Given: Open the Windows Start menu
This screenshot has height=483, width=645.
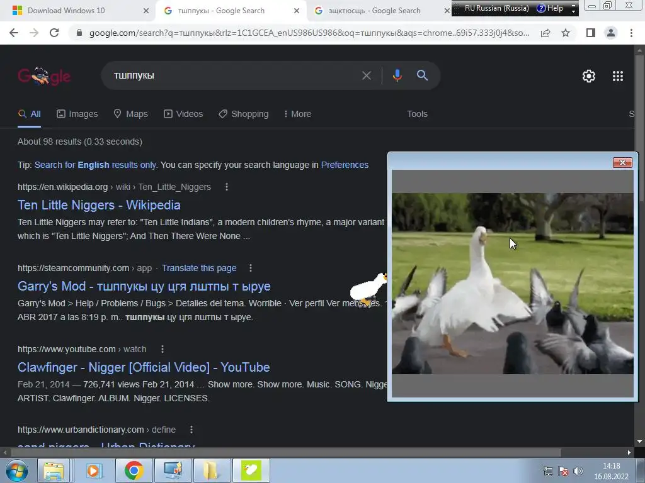Looking at the screenshot, I should (x=17, y=470).
